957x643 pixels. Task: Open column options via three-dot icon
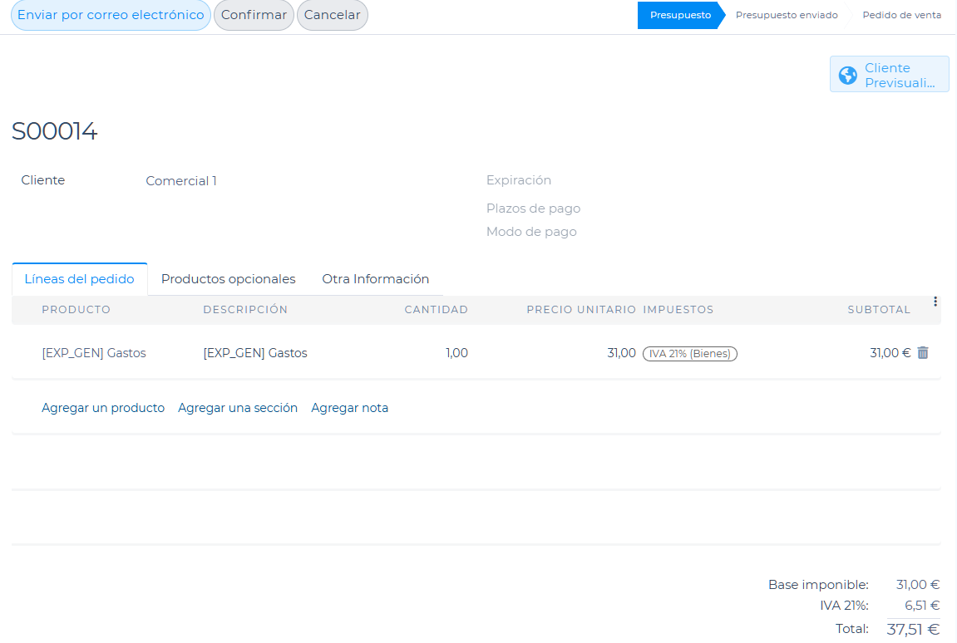click(x=935, y=302)
